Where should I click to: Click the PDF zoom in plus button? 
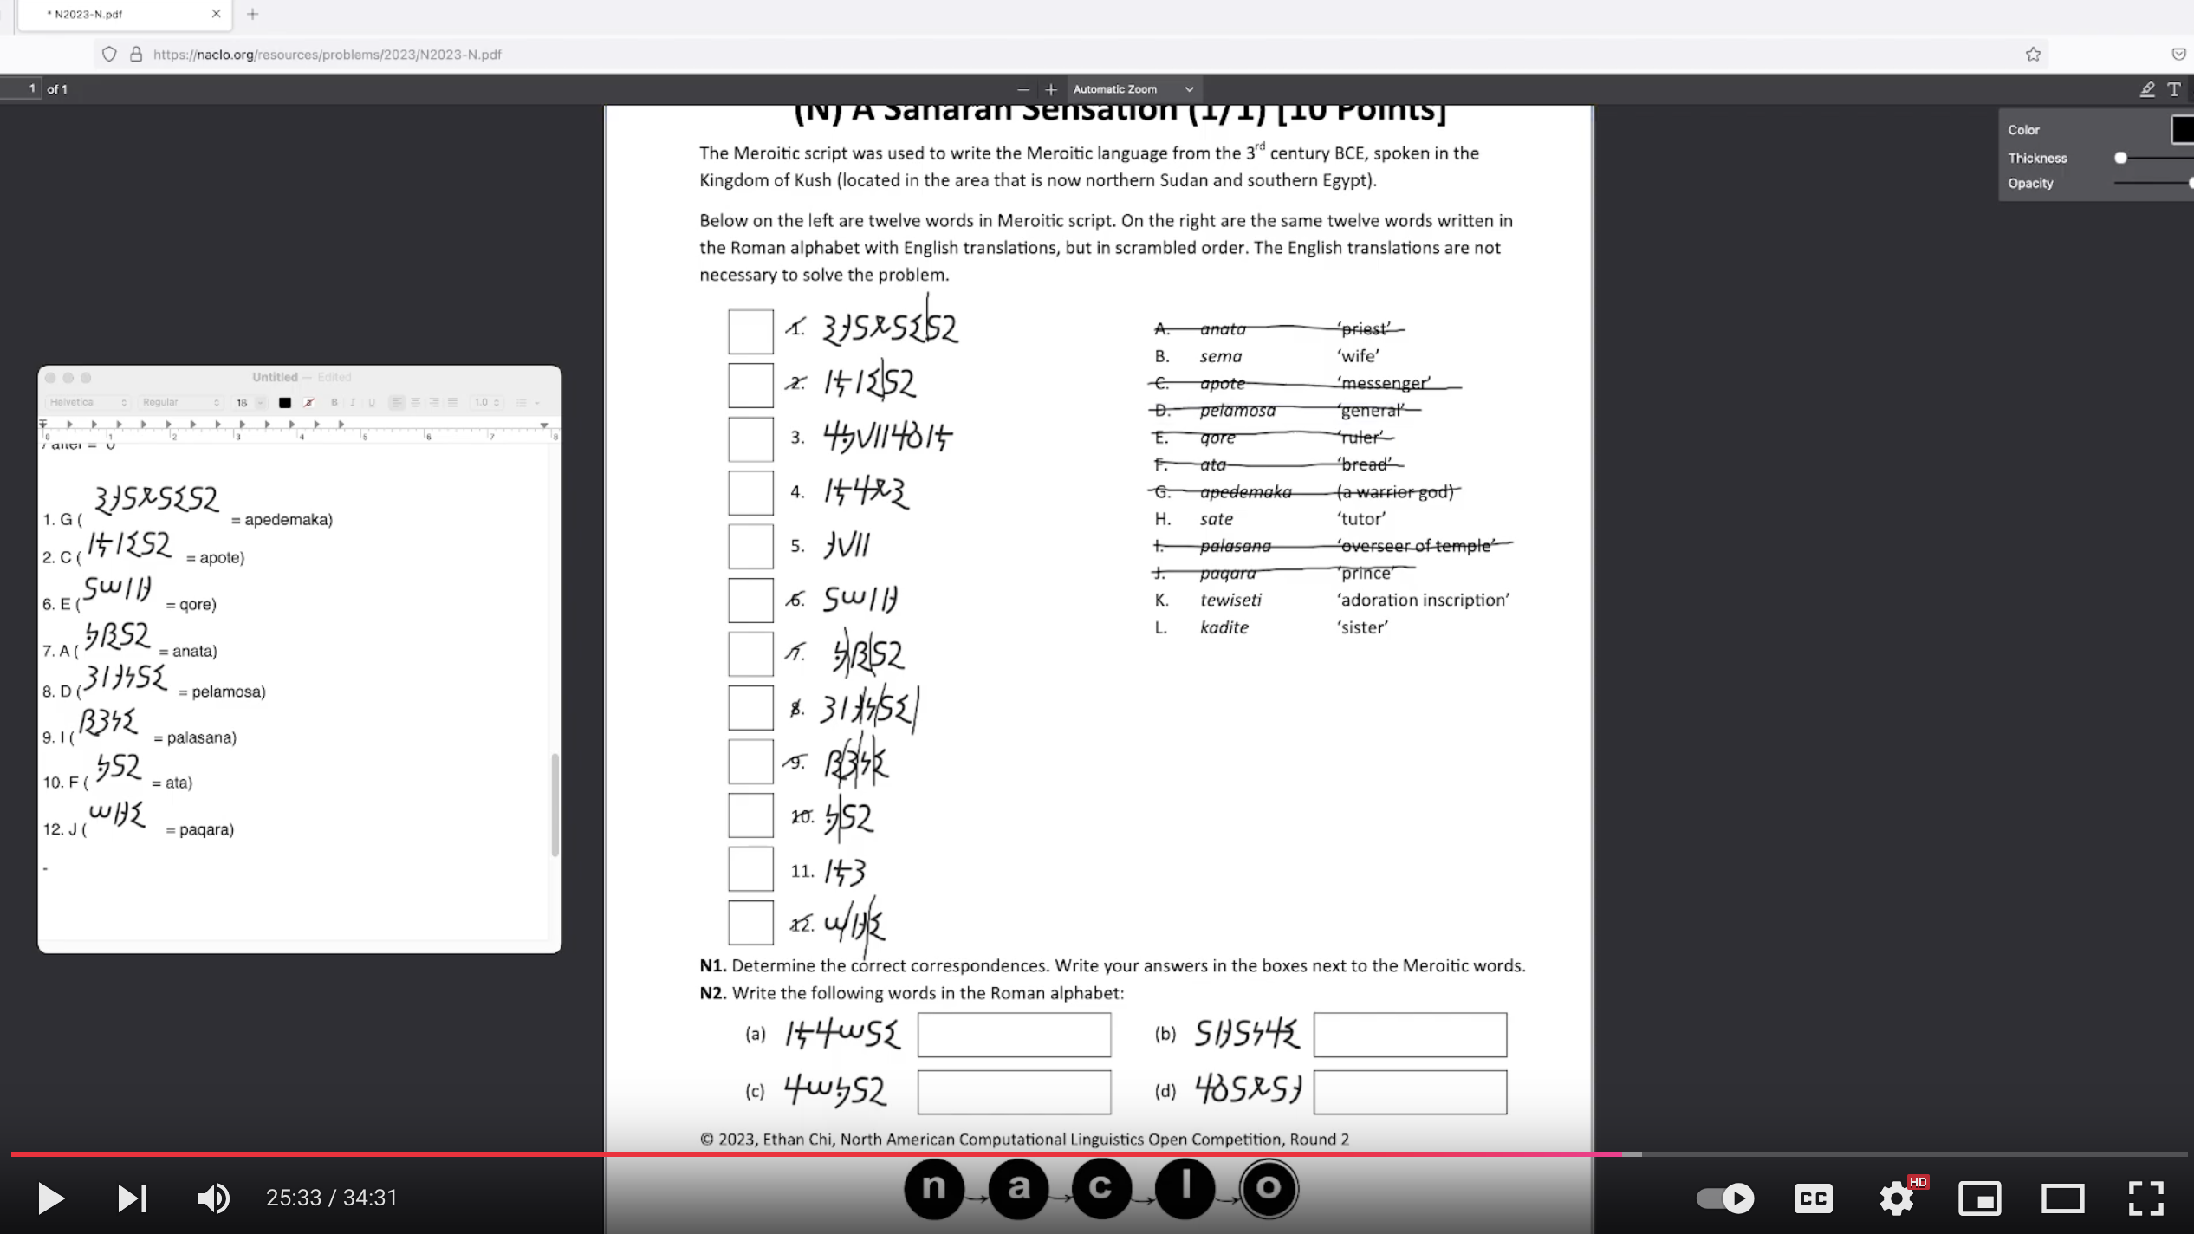pos(1051,89)
